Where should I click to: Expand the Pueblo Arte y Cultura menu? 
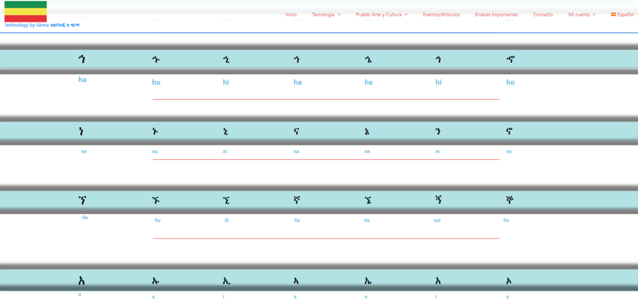click(x=381, y=14)
